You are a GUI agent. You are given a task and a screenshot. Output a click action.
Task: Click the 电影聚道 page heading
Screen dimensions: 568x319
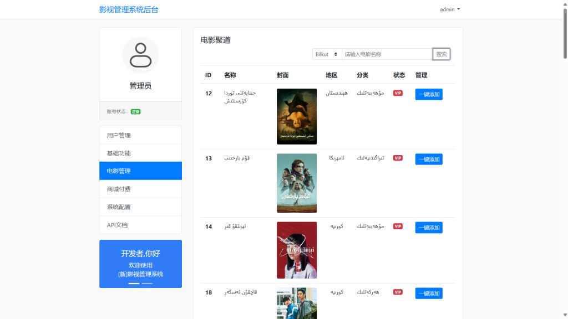pos(216,40)
